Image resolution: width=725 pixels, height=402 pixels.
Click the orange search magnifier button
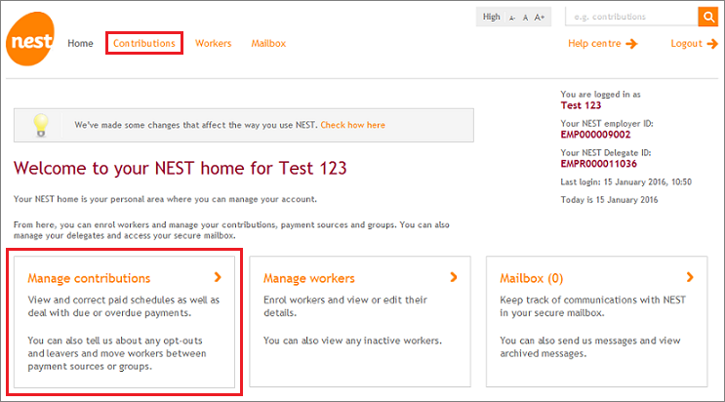click(x=707, y=17)
